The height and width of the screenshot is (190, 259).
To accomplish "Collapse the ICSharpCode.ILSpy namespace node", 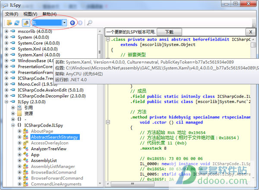I will (x=13, y=125).
